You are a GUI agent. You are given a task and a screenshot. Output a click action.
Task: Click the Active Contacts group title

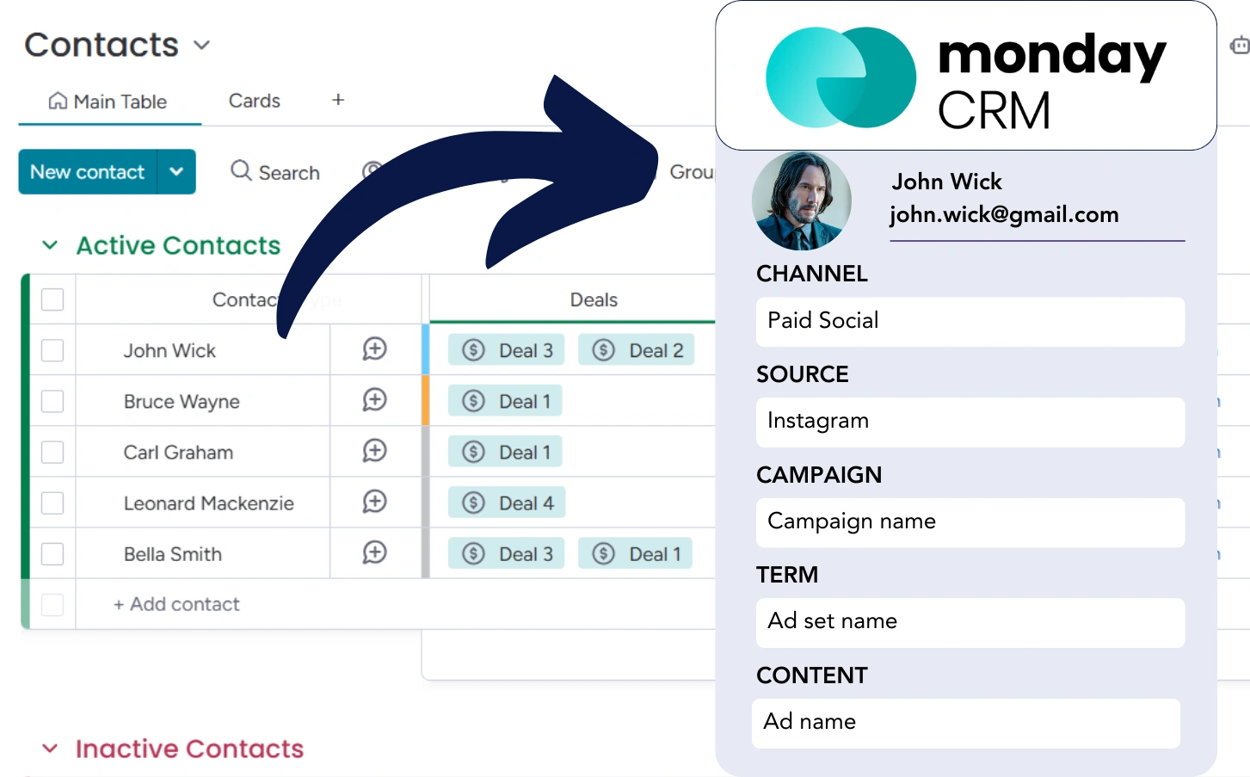[x=178, y=245]
